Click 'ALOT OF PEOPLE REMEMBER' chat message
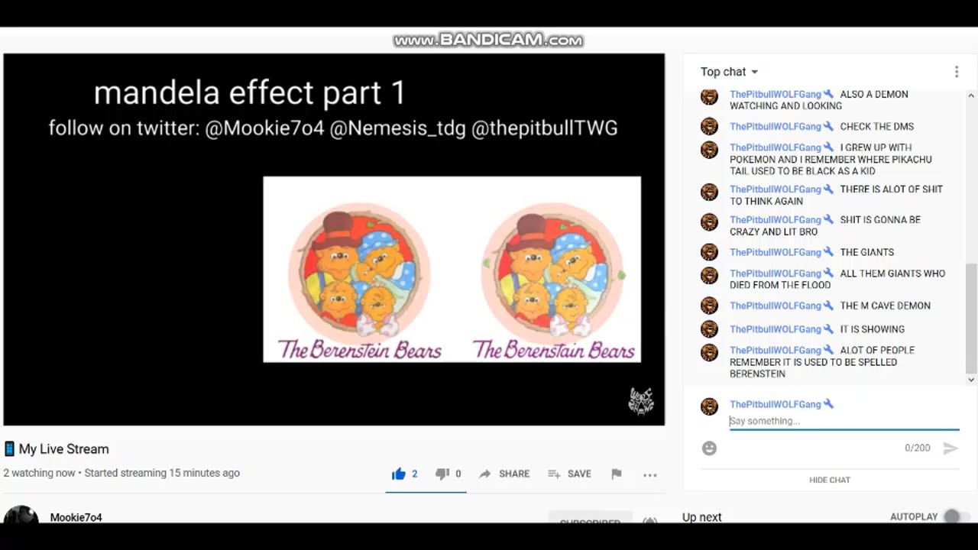 coord(822,362)
